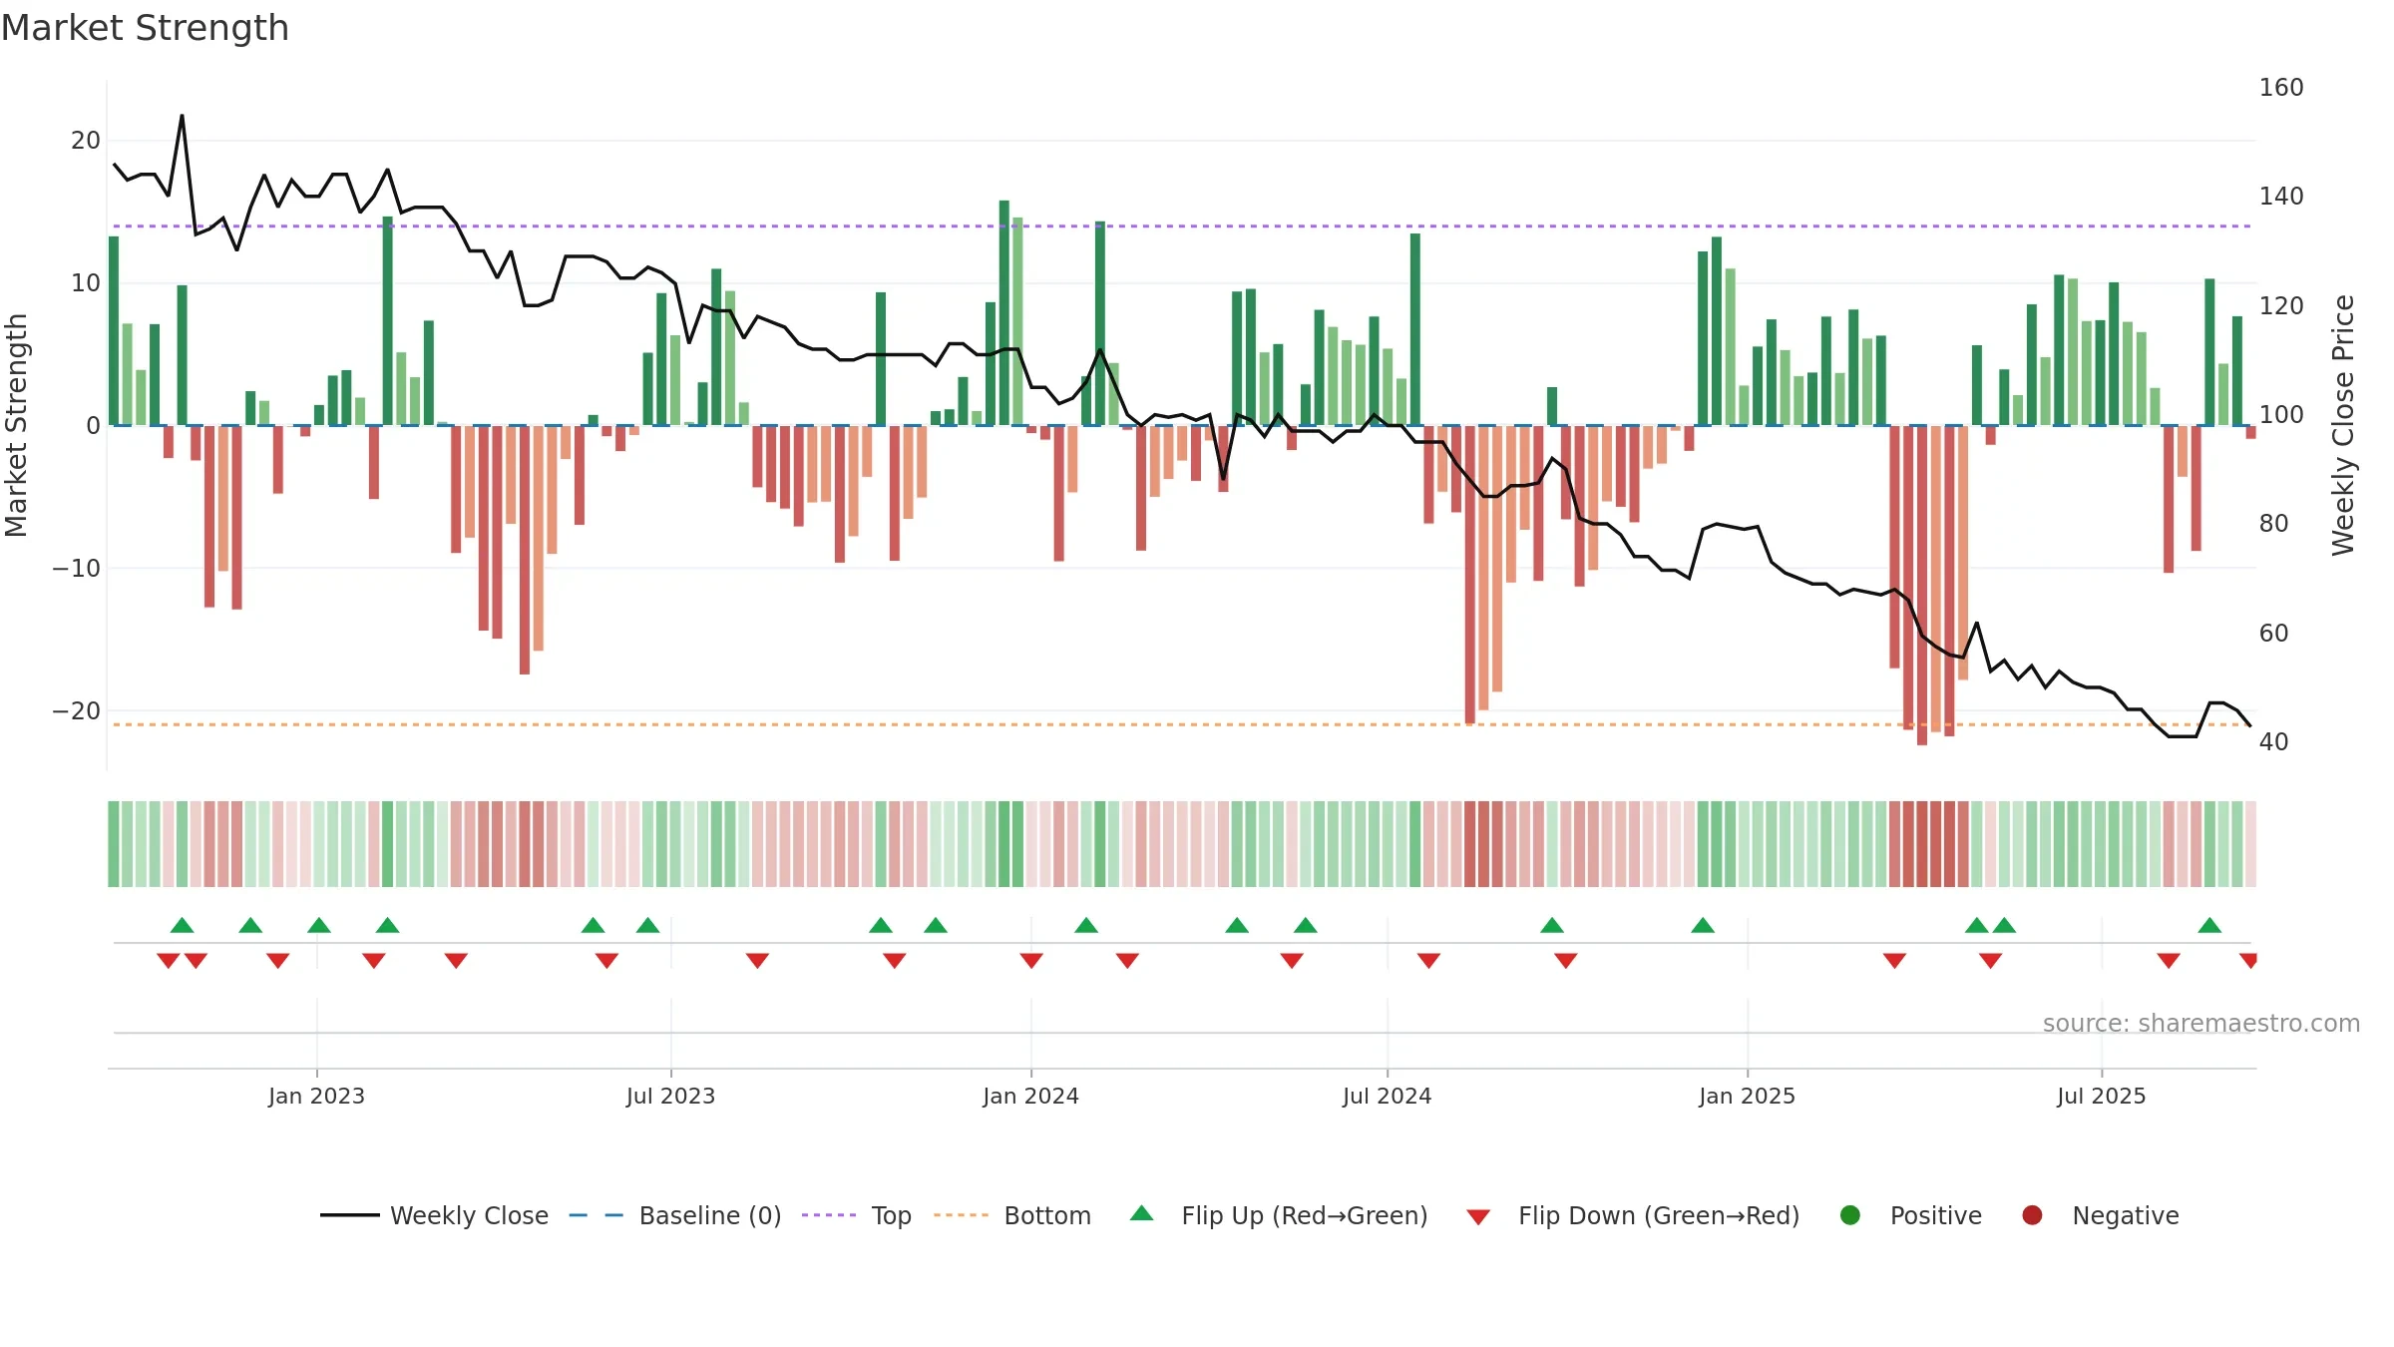Click the Jan 2025 x-axis label
Viewport: 2394px width, 1347px height.
point(1747,1097)
